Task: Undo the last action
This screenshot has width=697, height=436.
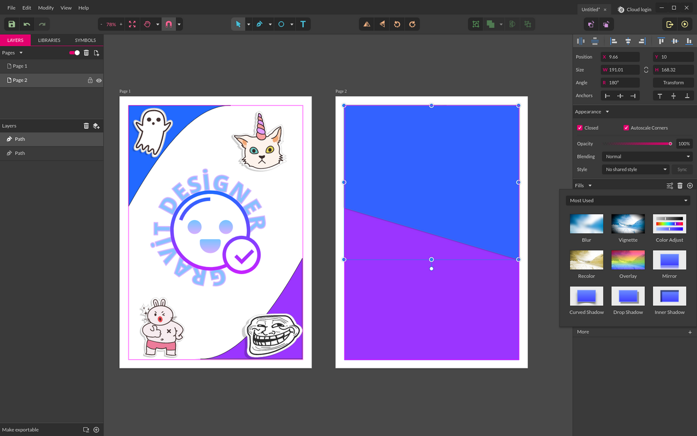Action: (x=27, y=25)
